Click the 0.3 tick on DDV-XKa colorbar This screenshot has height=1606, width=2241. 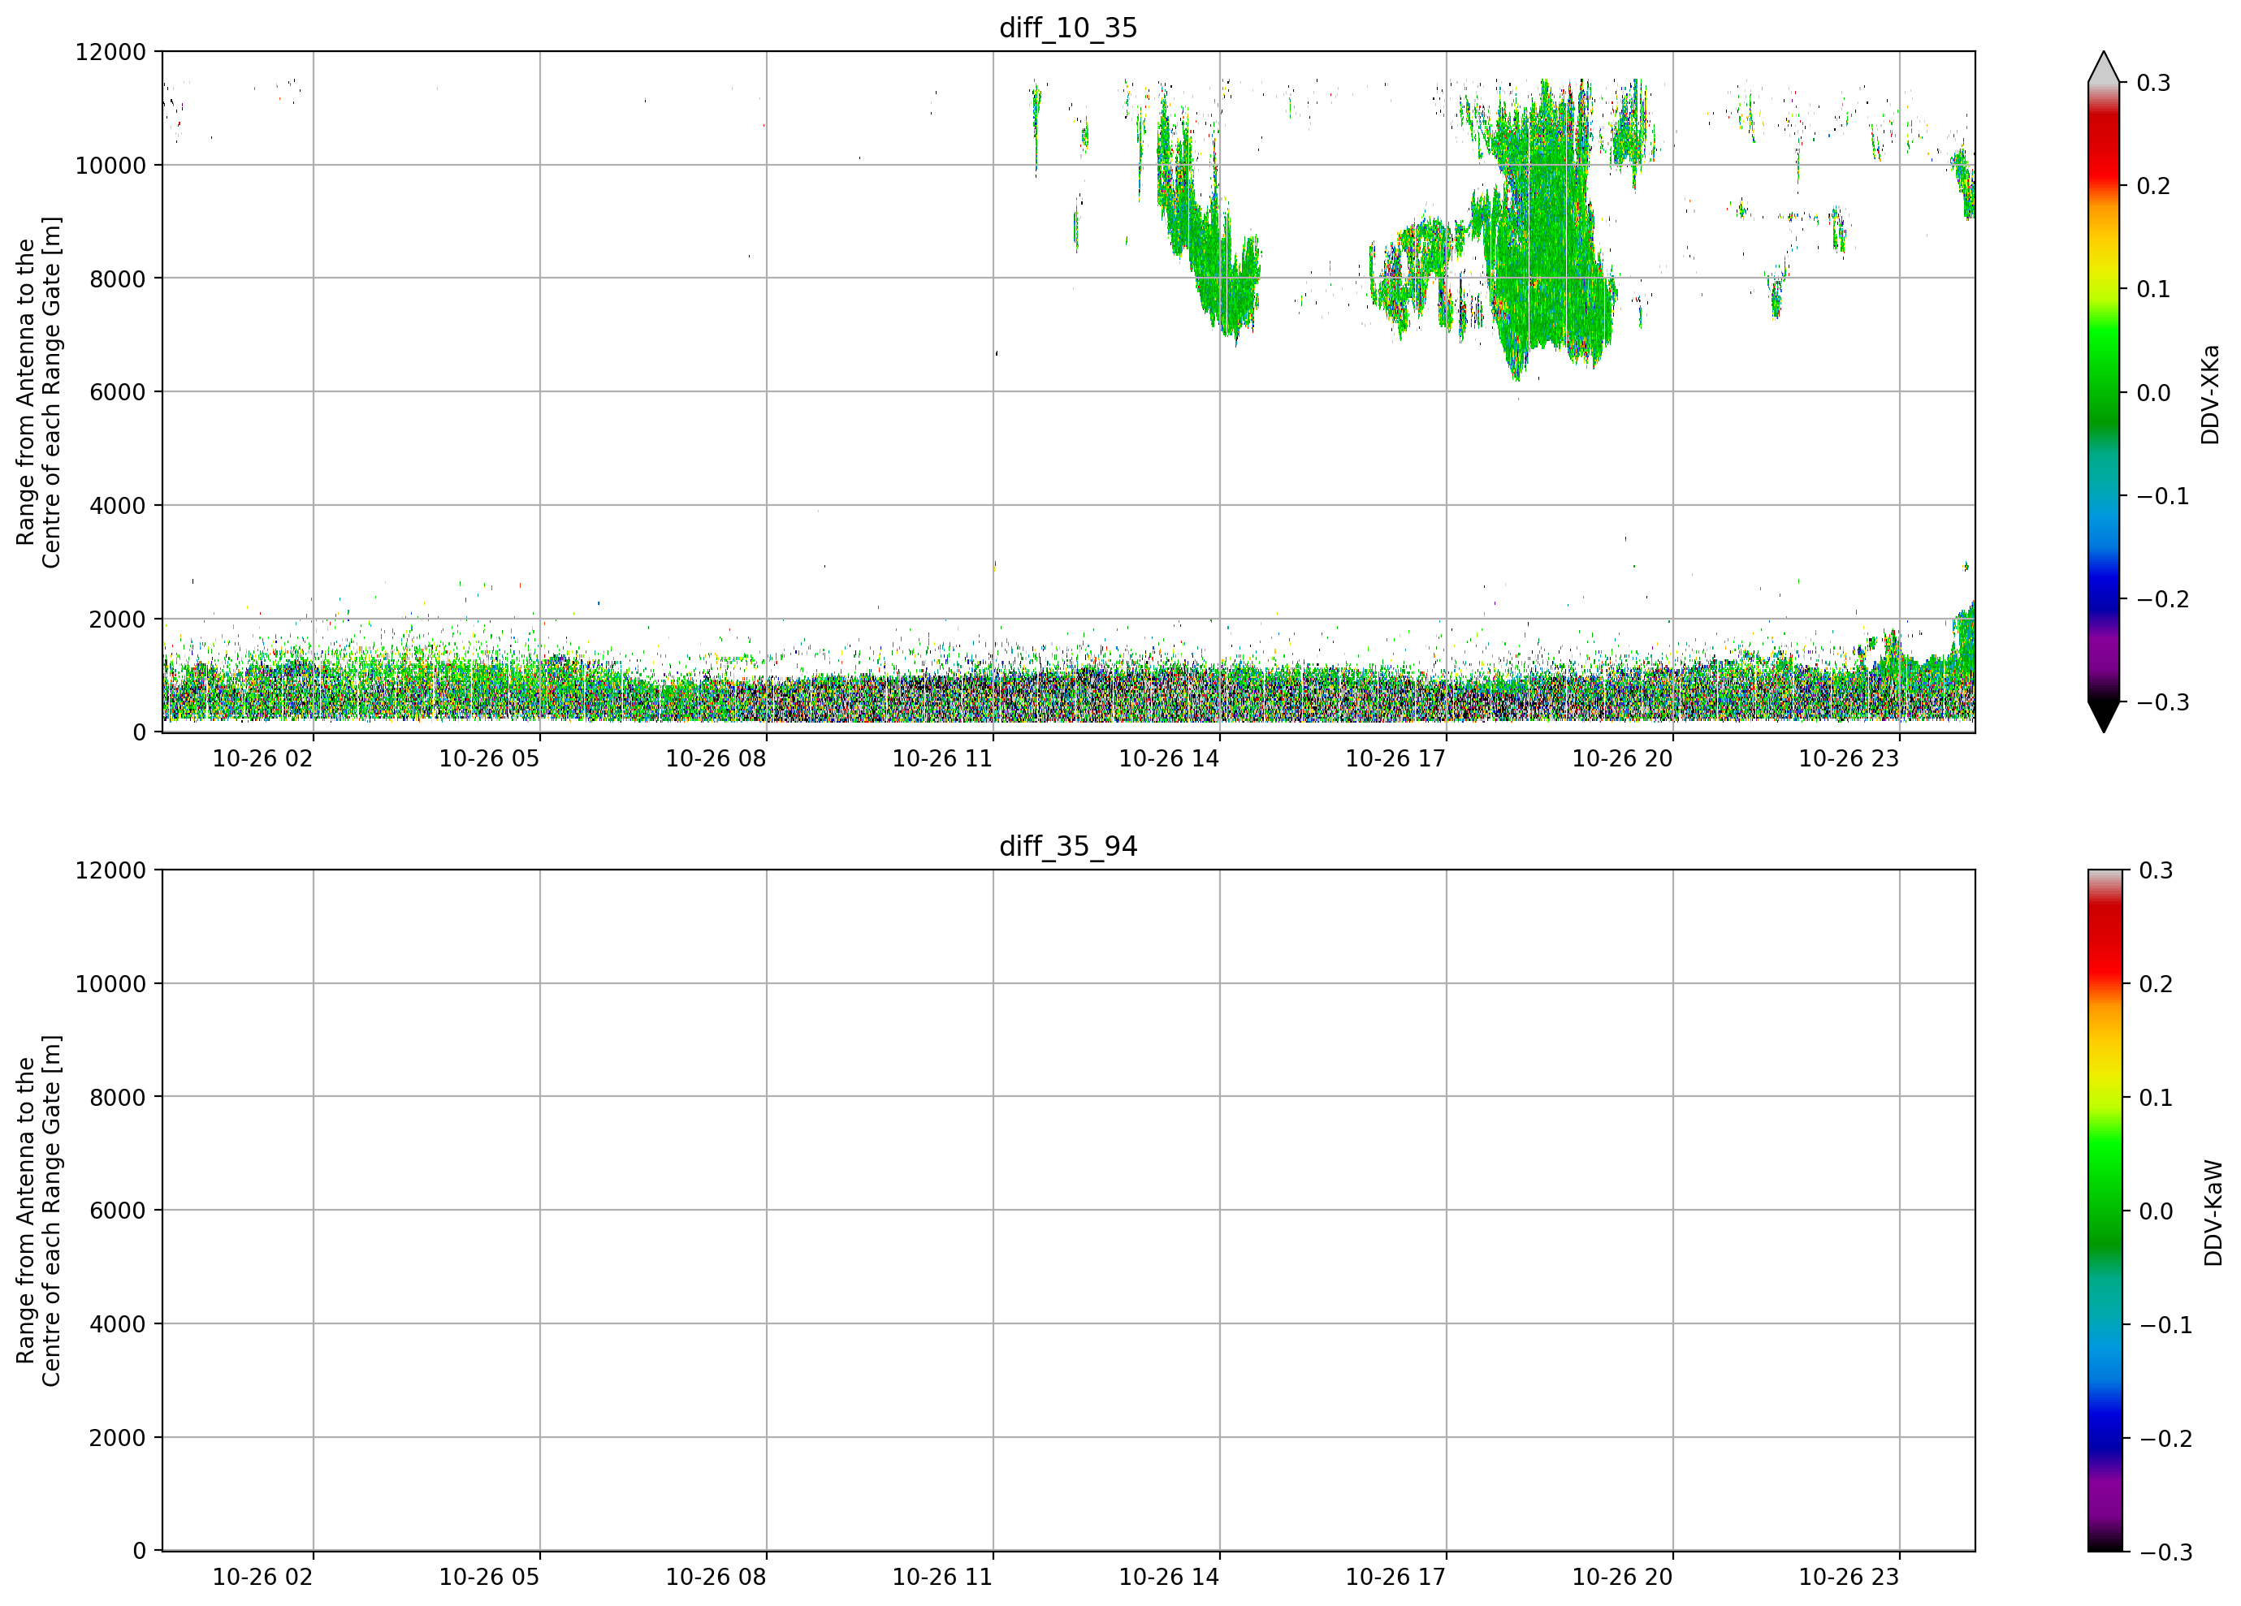[2154, 83]
